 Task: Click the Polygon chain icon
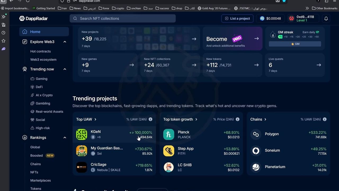(x=256, y=134)
